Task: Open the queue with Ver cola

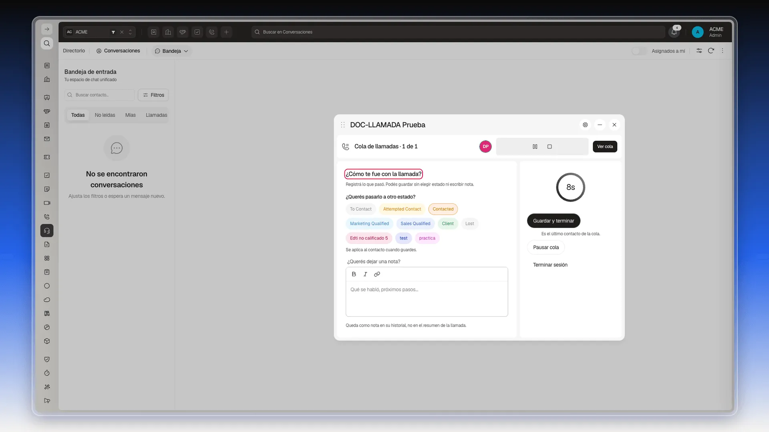Action: point(605,147)
